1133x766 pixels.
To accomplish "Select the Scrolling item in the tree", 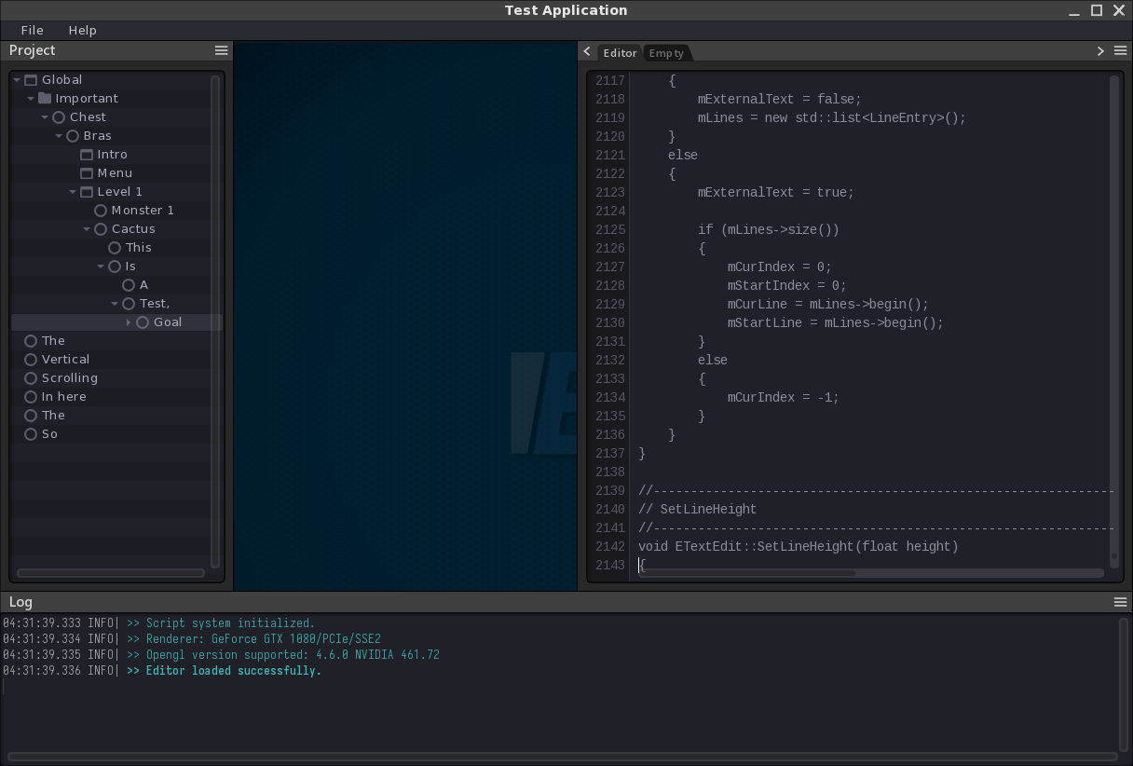I will click(x=69, y=378).
